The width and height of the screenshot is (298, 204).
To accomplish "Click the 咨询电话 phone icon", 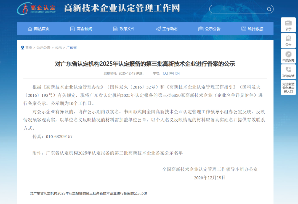I will (x=288, y=69).
